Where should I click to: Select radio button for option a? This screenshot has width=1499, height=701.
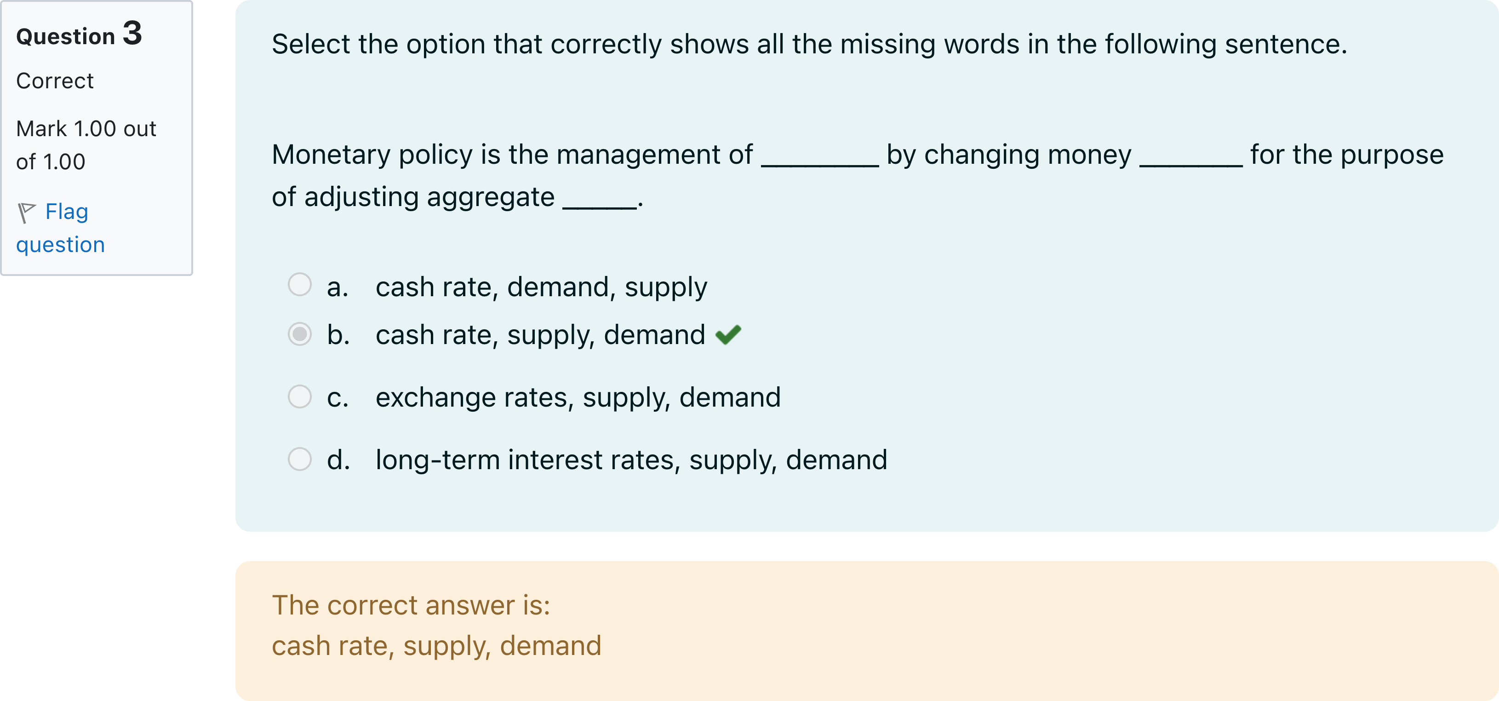[300, 285]
